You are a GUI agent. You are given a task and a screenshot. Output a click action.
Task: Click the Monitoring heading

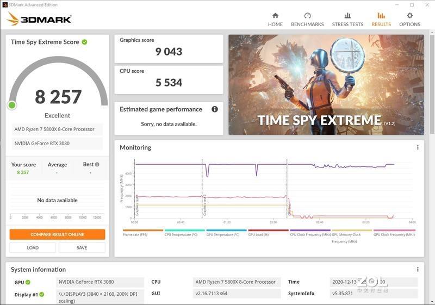point(135,147)
